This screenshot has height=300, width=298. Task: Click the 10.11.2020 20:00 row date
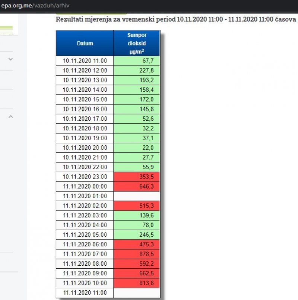pos(85,148)
